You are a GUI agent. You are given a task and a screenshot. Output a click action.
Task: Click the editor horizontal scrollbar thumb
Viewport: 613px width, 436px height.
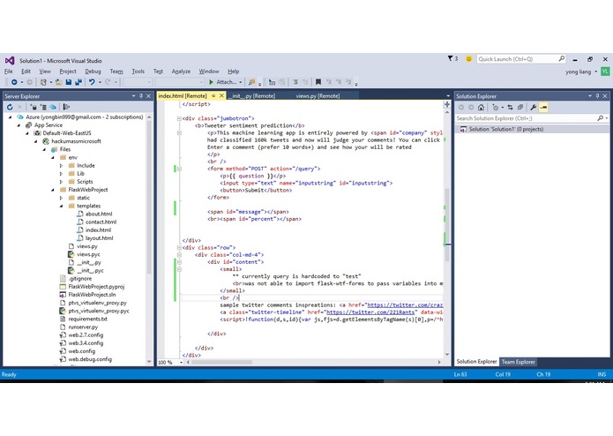click(x=221, y=363)
